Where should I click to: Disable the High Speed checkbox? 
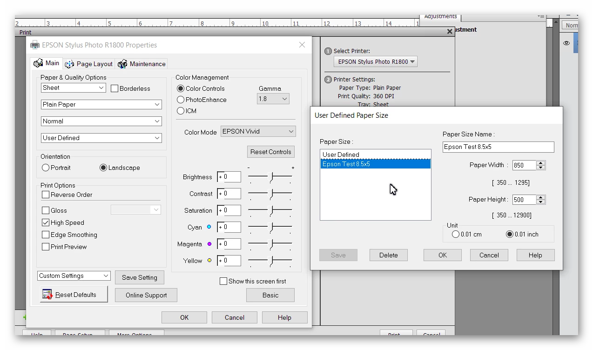[46, 222]
